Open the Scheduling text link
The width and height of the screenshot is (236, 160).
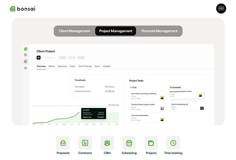click(x=129, y=153)
